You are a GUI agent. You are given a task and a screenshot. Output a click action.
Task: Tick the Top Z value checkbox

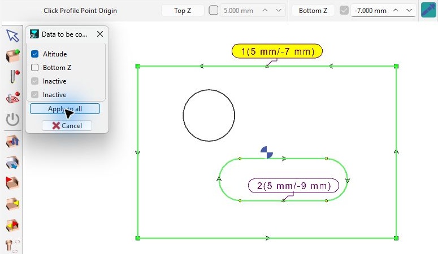pyautogui.click(x=214, y=11)
